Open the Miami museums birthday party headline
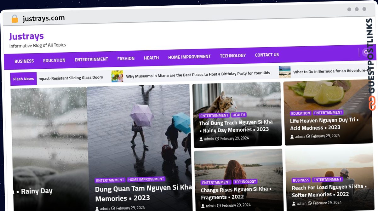Viewport: 378px width, 211px height. point(198,74)
